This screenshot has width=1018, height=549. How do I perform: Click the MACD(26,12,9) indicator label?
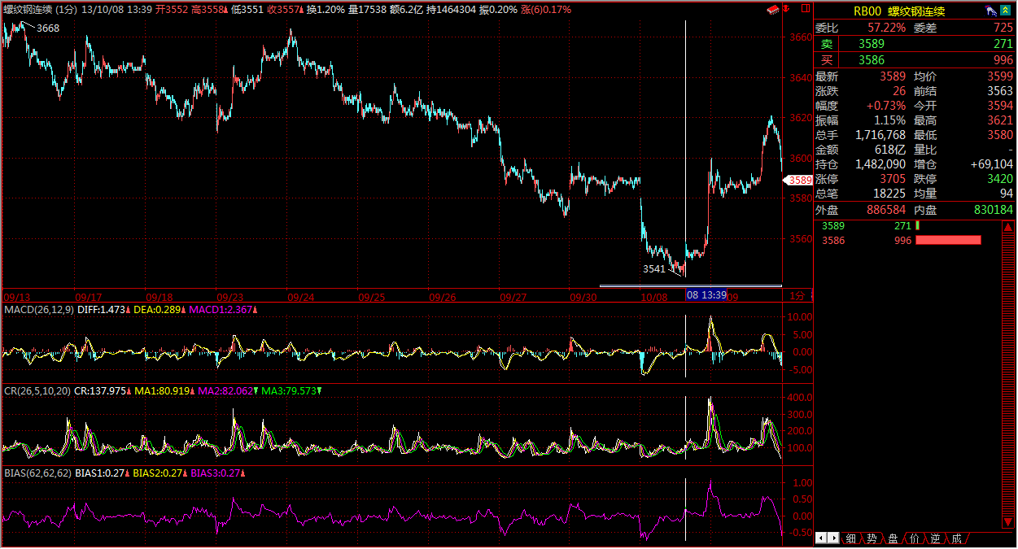pyautogui.click(x=38, y=310)
